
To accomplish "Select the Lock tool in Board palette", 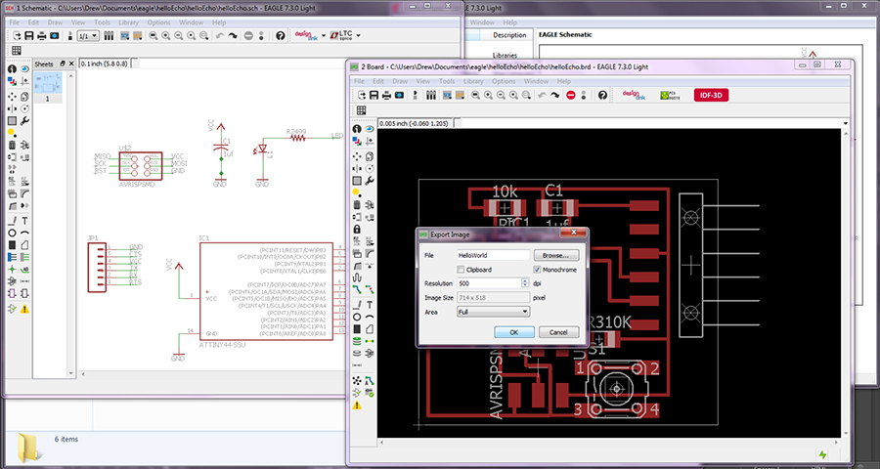I will pyautogui.click(x=357, y=230).
